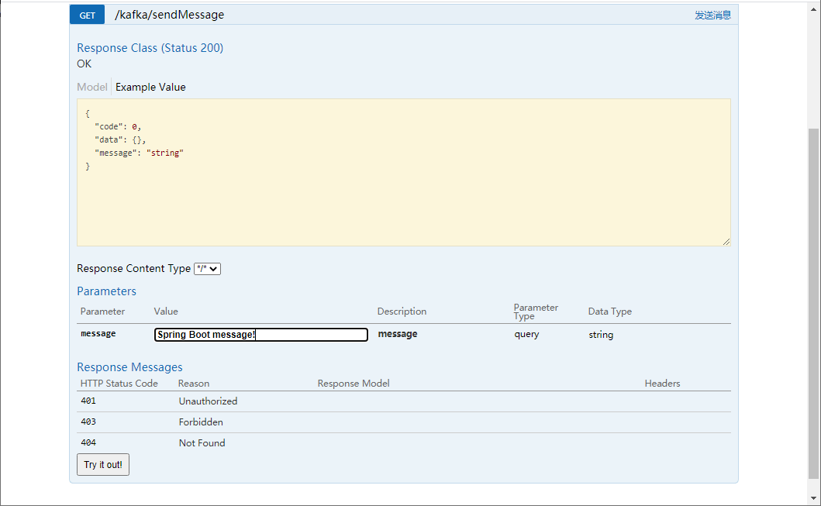
Task: Click the HTTP Status Code column header
Action: [x=119, y=383]
